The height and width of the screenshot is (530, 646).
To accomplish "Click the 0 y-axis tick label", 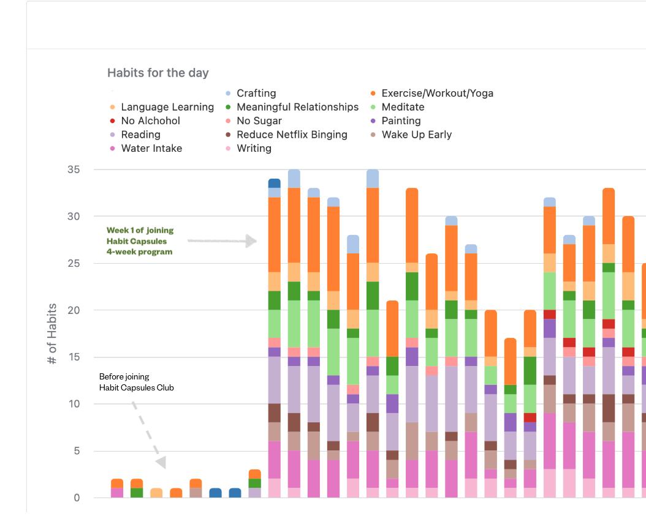I will (77, 498).
